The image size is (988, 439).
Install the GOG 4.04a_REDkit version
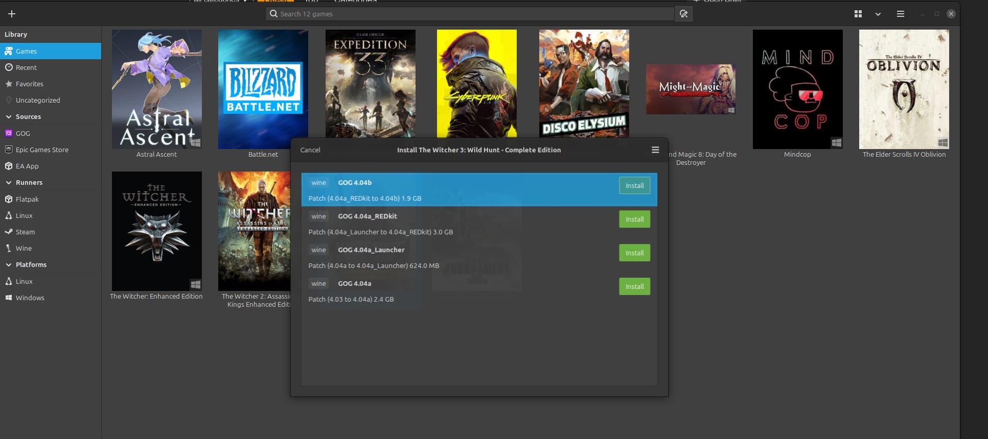(634, 219)
